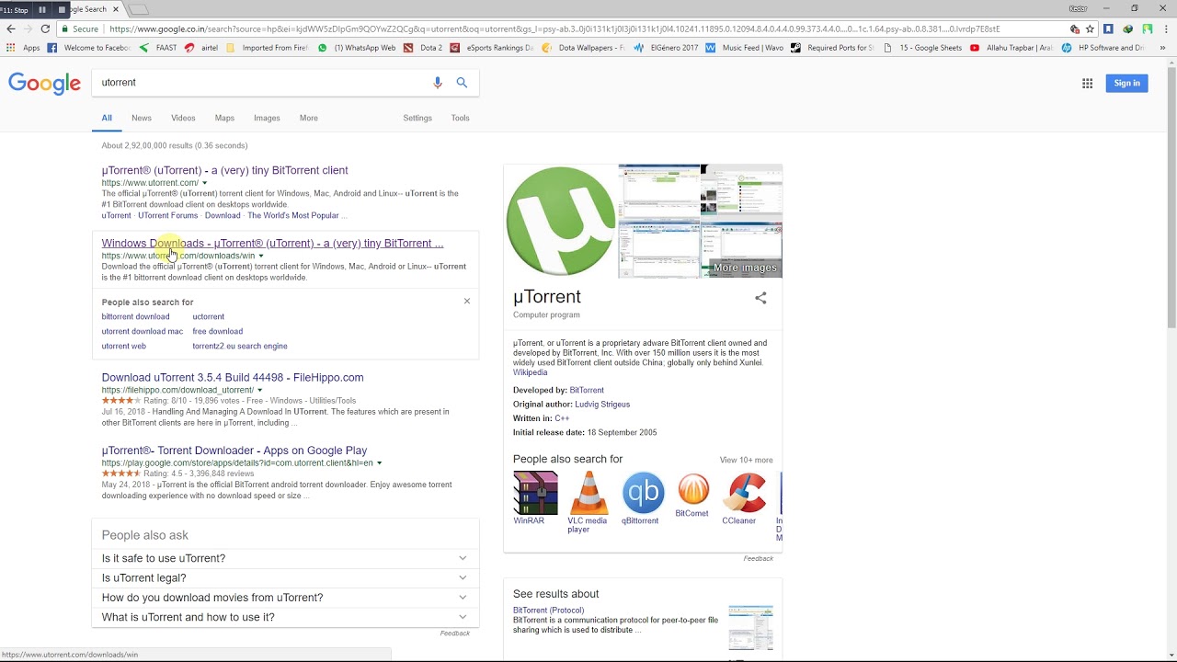Open the Allahu Trapbar bookmark

coord(1012,48)
